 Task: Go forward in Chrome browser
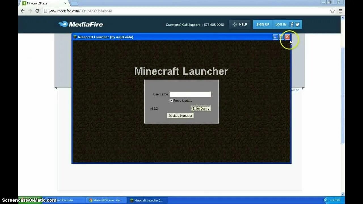[30, 11]
